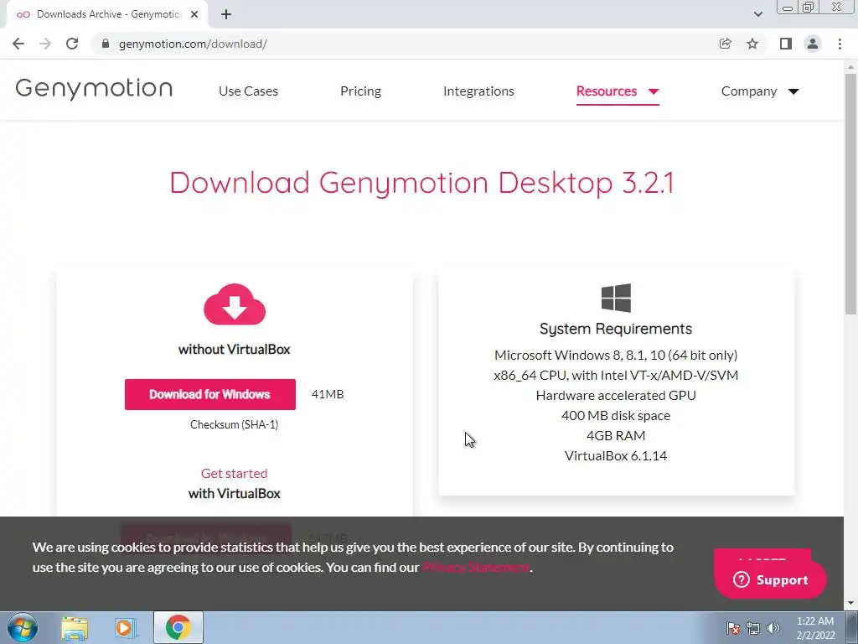Image resolution: width=858 pixels, height=644 pixels.
Task: View site info via the lock icon
Action: point(106,44)
